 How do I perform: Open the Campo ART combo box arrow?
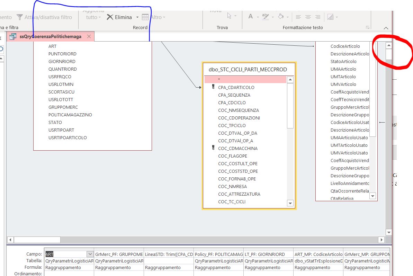click(x=90, y=254)
